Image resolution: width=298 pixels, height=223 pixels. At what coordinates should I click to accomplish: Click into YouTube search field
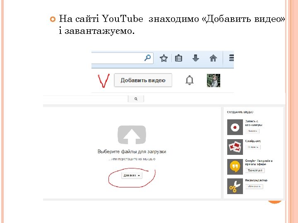click(86, 99)
